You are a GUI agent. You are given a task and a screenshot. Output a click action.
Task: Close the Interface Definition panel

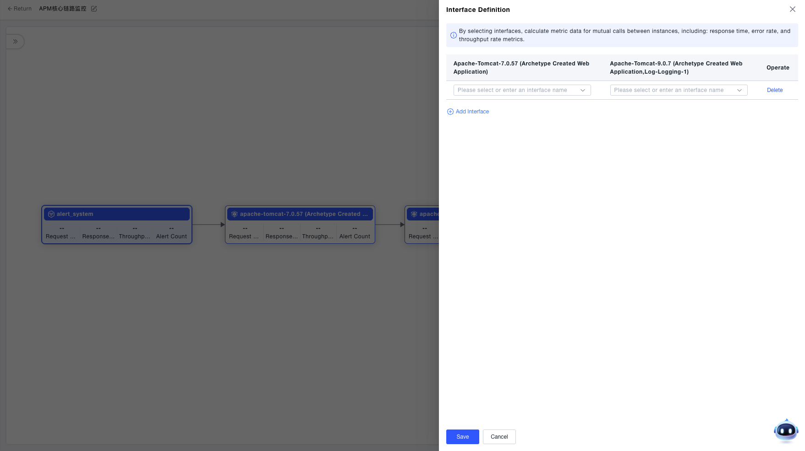tap(792, 9)
